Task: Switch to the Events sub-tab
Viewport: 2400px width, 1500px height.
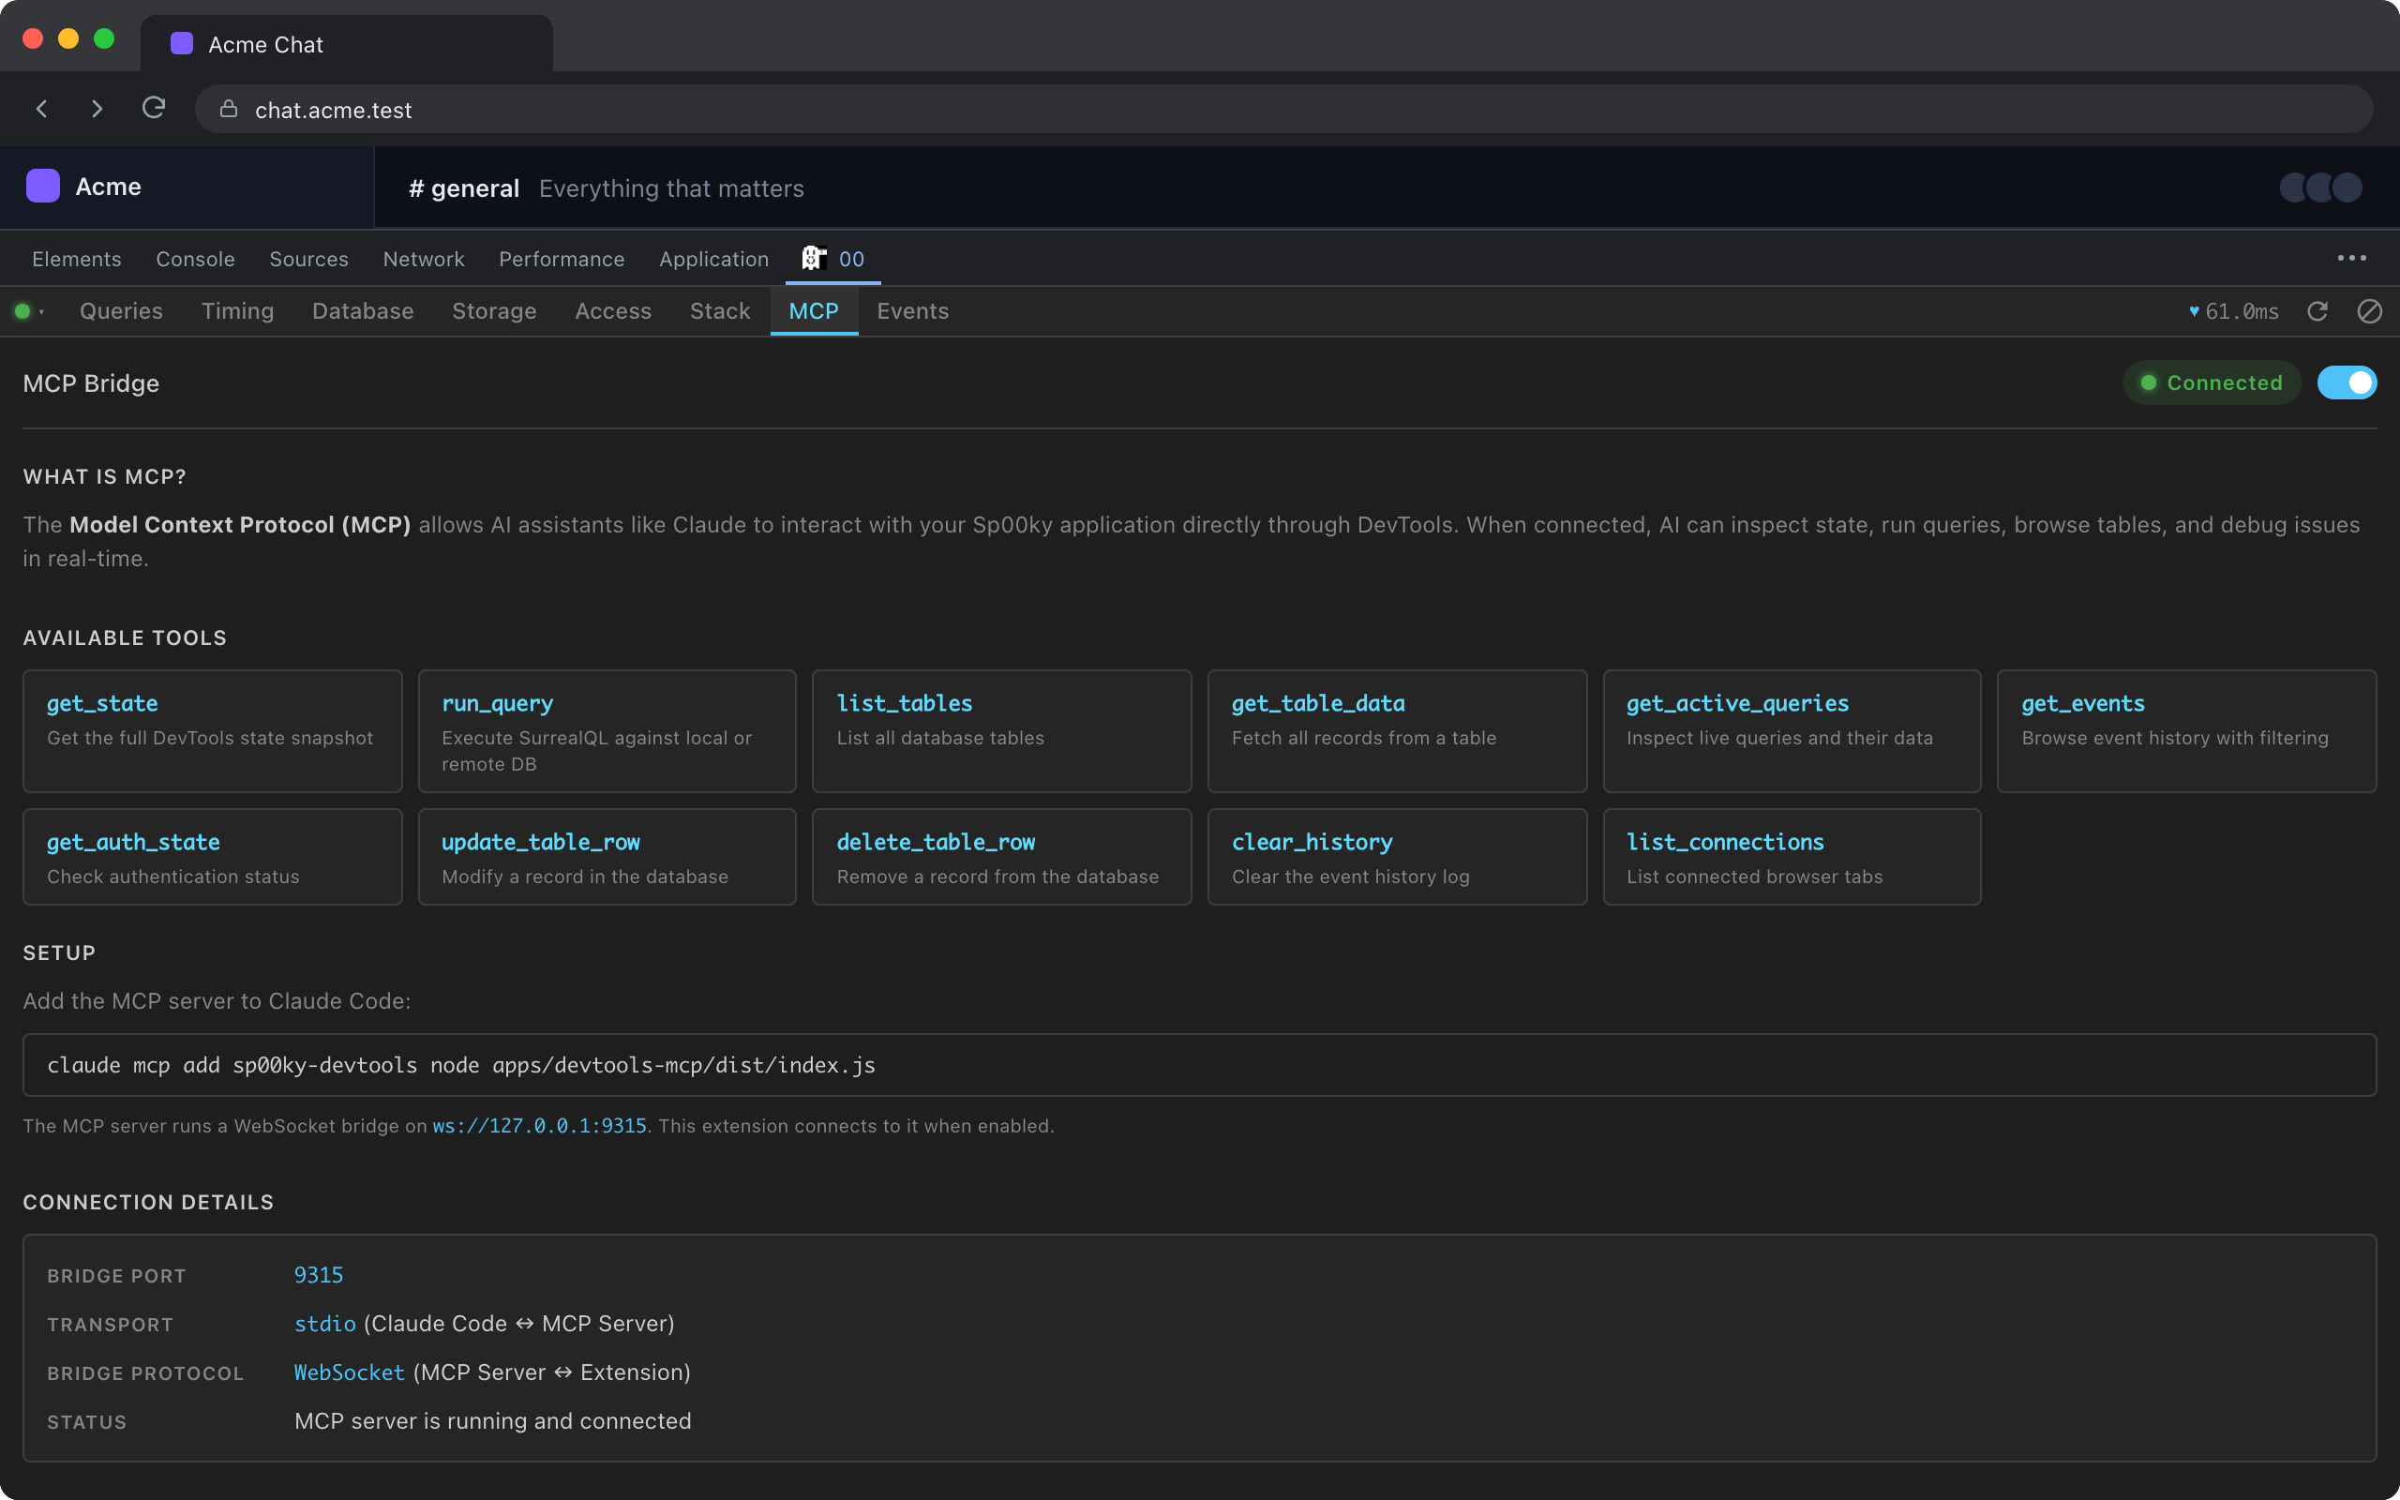Action: (912, 311)
